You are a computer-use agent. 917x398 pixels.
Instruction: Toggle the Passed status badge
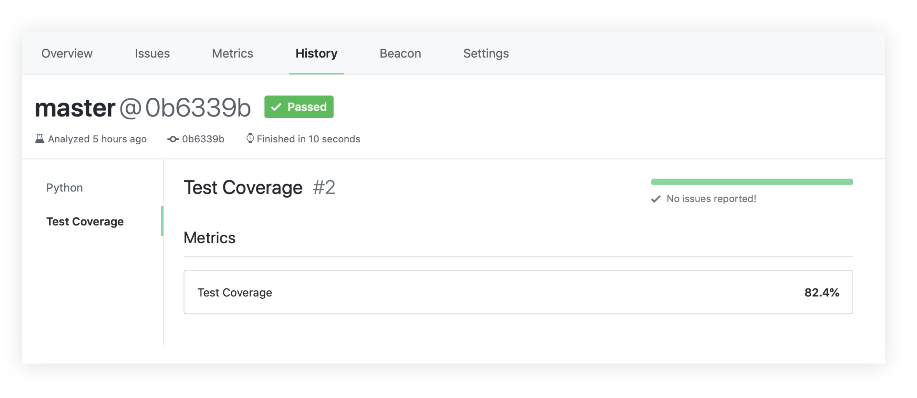[x=299, y=107]
